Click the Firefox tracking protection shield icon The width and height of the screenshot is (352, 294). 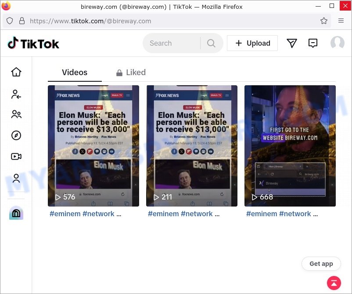tap(10, 21)
